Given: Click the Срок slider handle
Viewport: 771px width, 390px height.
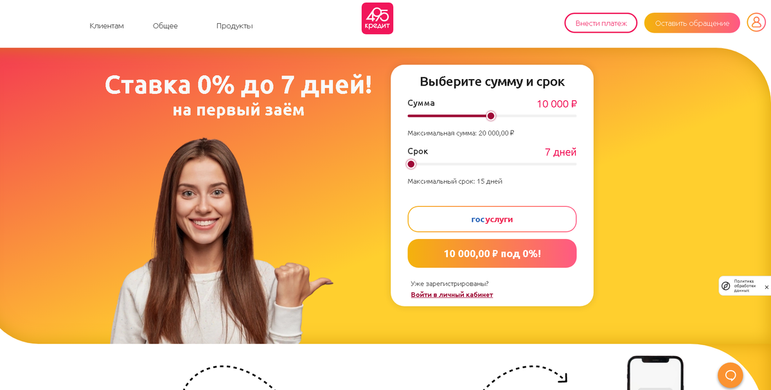Looking at the screenshot, I should click(x=411, y=164).
